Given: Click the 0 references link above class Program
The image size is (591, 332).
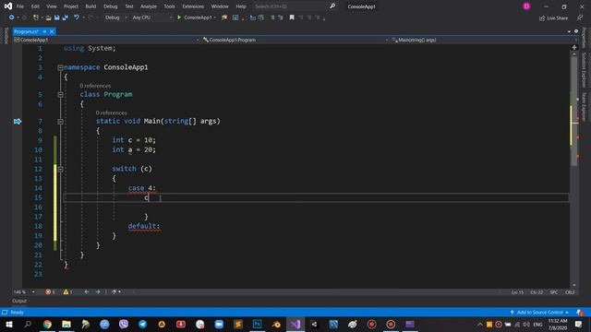Looking at the screenshot, I should click(95, 86).
